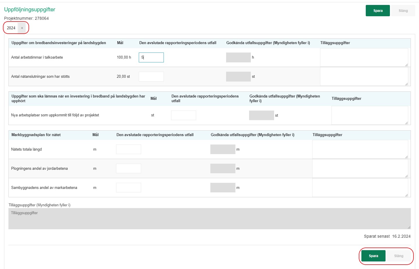Image resolution: width=419 pixels, height=269 pixels.
Task: Click approved field for Nätets totala längd
Action: click(x=223, y=149)
